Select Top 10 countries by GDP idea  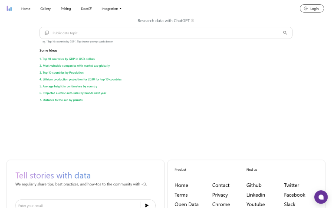[x=67, y=58]
